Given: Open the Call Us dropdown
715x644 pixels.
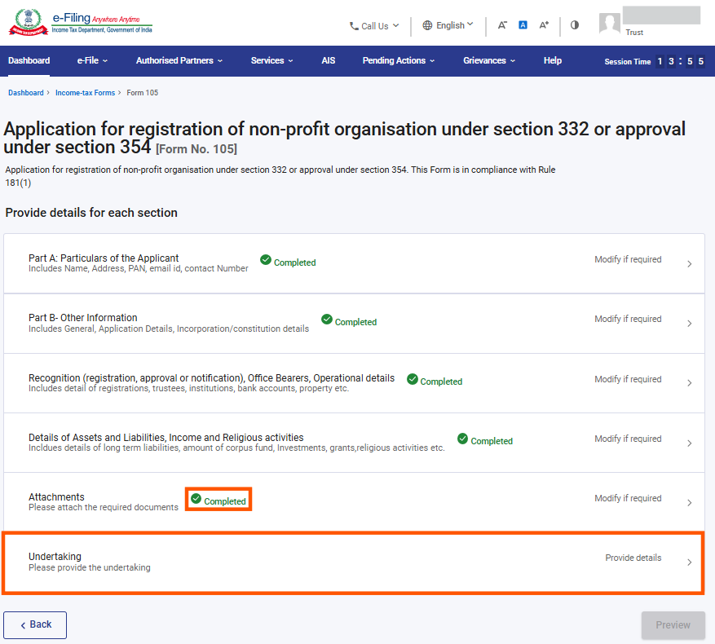Looking at the screenshot, I should (374, 26).
